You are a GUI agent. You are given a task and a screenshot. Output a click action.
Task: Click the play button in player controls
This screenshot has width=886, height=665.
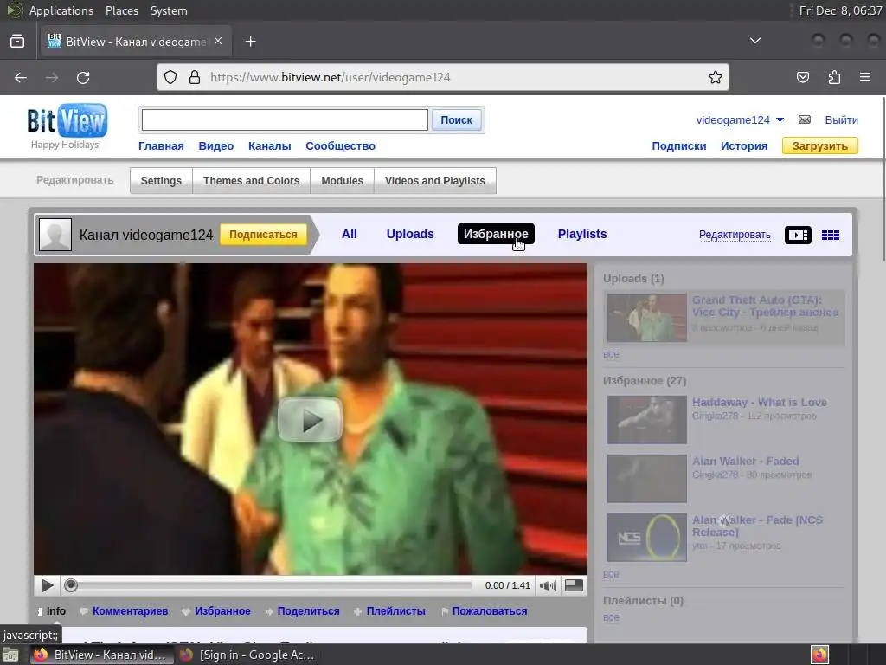(48, 586)
